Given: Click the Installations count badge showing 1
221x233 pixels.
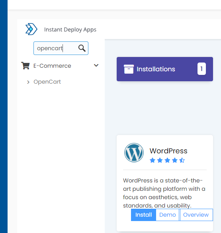Looking at the screenshot, I should [201, 69].
